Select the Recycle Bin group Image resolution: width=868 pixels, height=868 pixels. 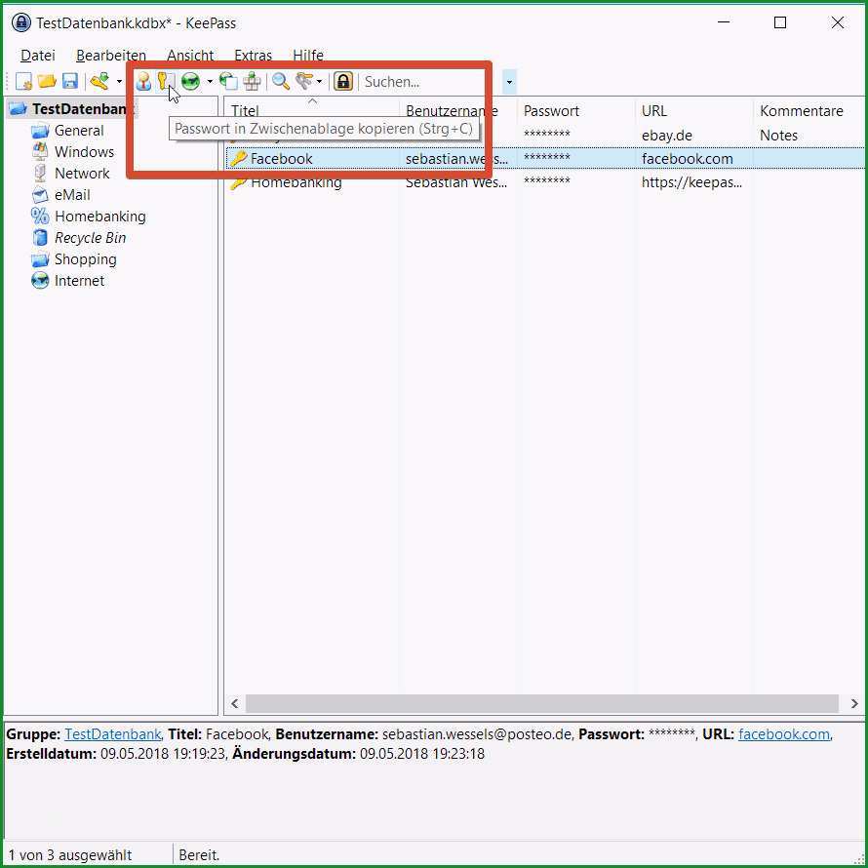[x=91, y=238]
